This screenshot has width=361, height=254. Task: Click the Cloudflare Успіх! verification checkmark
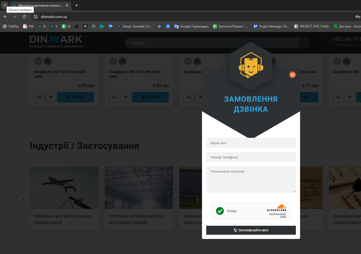point(220,211)
